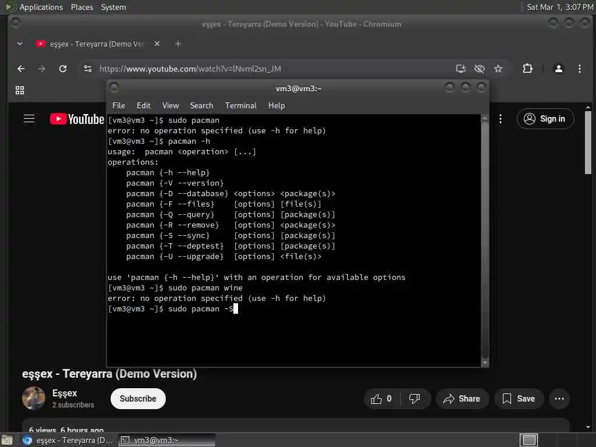Click the video title eşşex - Tereyarra (Demo Version)
The height and width of the screenshot is (447, 596).
tap(109, 374)
